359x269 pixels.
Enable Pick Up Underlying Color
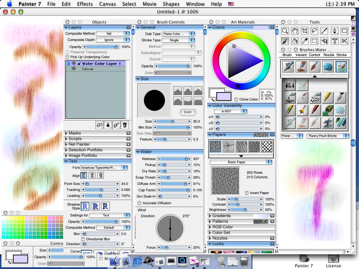pyautogui.click(x=67, y=57)
